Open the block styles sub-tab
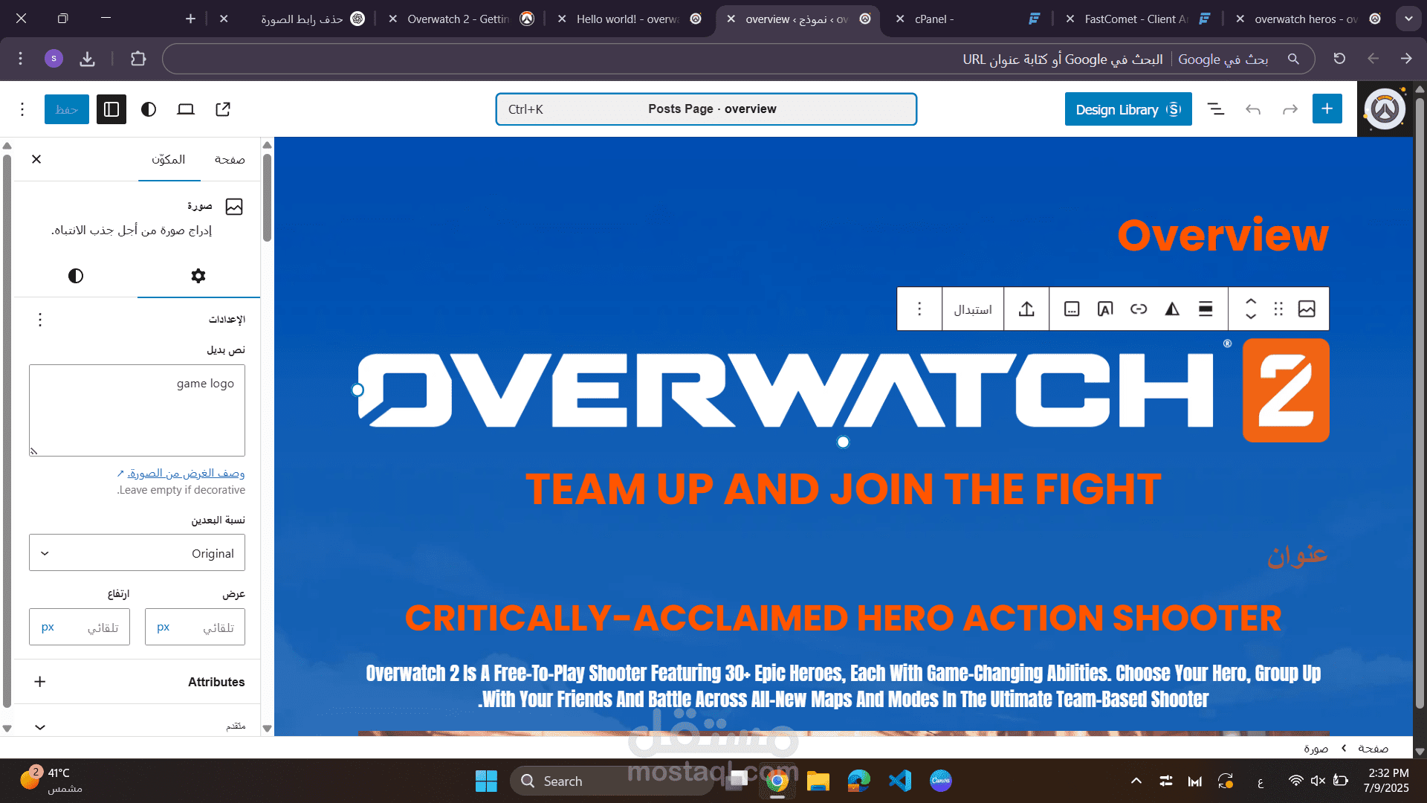The width and height of the screenshot is (1427, 803). tap(76, 276)
